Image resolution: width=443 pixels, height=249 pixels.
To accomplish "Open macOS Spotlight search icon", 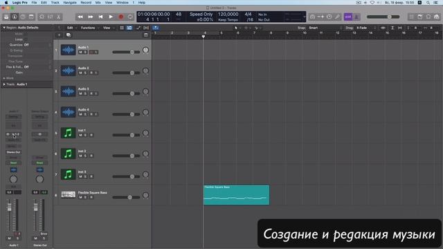I will (x=428, y=3).
